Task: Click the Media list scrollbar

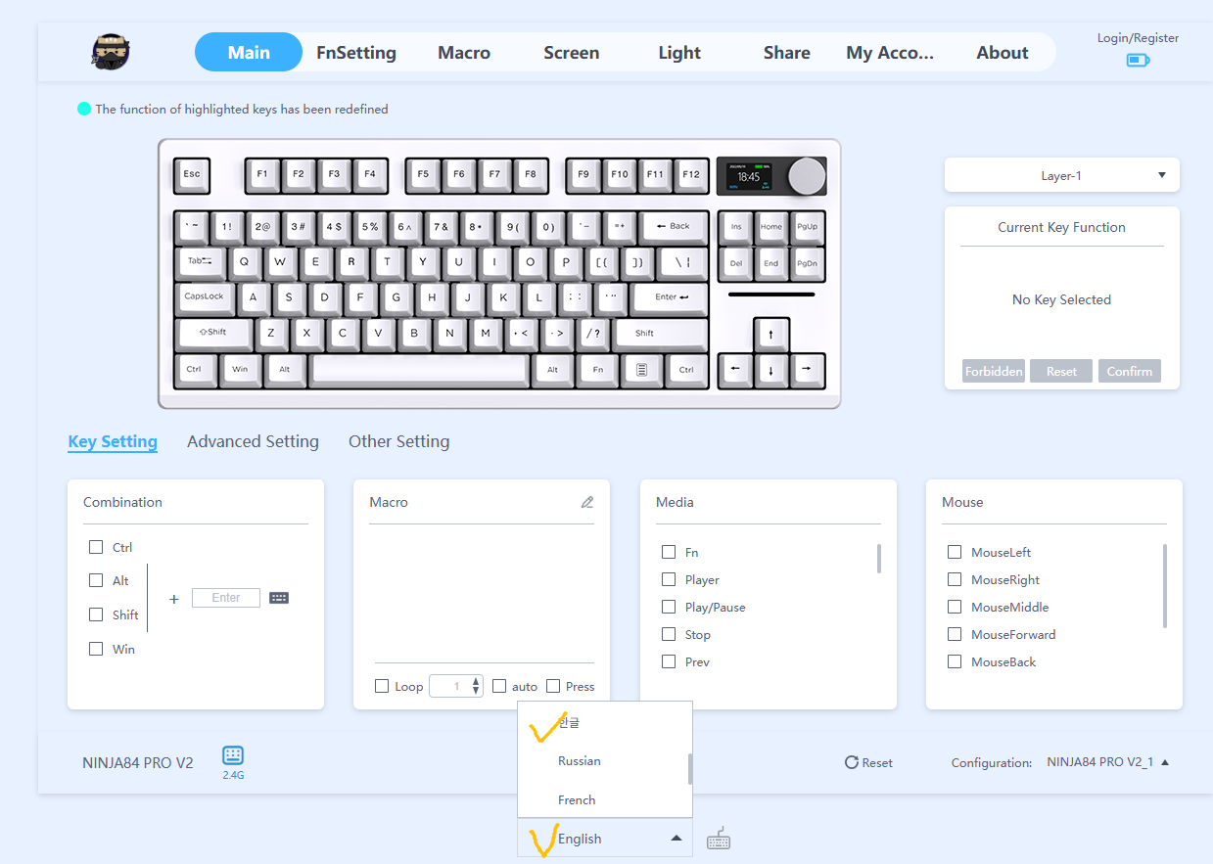Action: point(879,559)
